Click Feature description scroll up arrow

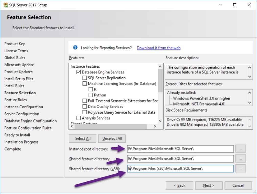pos(249,67)
